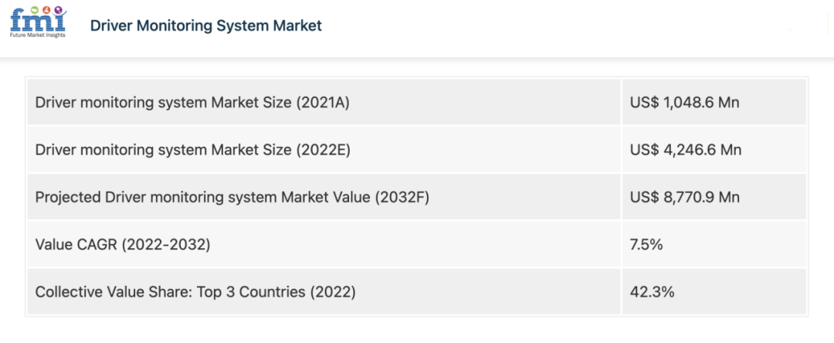
Task: Click the '(2021A)' year tag
Action: (323, 102)
